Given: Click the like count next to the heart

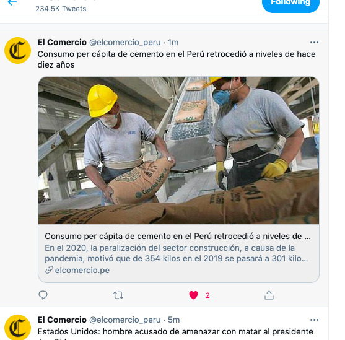Looking at the screenshot, I should (207, 295).
